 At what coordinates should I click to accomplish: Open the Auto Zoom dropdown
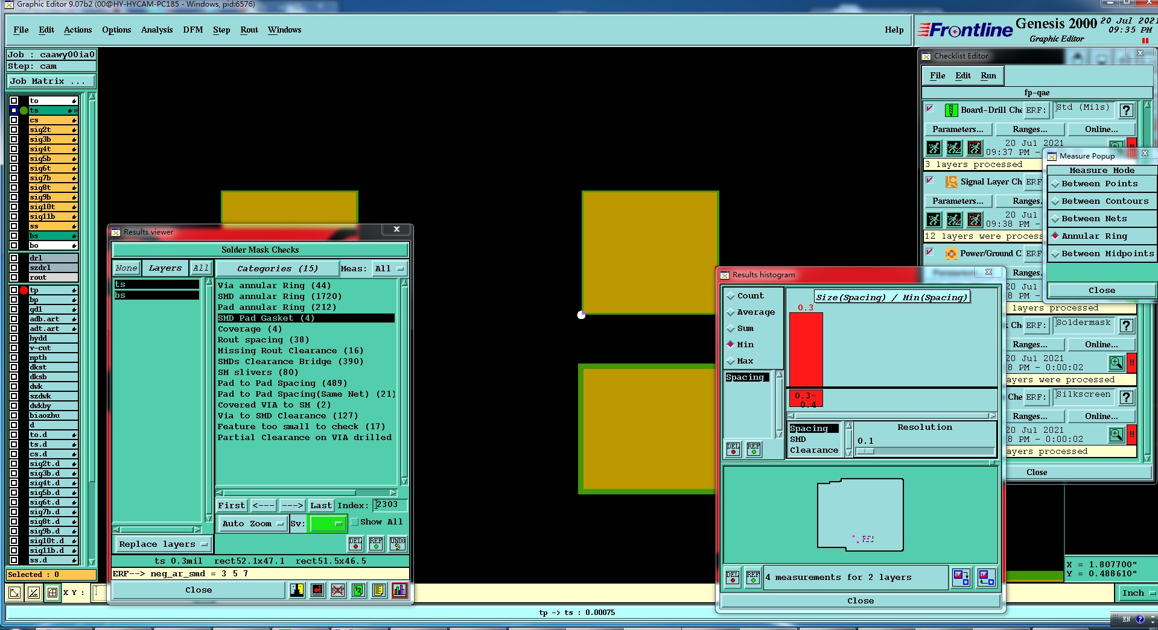coord(252,524)
